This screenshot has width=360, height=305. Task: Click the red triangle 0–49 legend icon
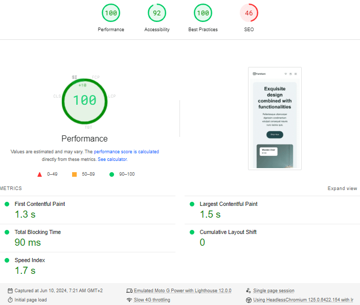(39, 174)
